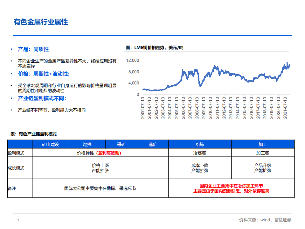Select the 选矿 column header

tap(152, 144)
